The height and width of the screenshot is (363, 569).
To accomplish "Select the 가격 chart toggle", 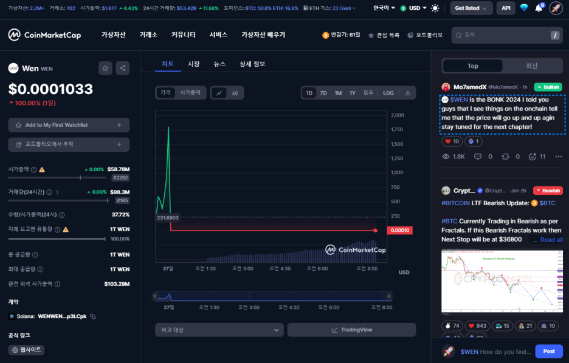I will pyautogui.click(x=165, y=93).
